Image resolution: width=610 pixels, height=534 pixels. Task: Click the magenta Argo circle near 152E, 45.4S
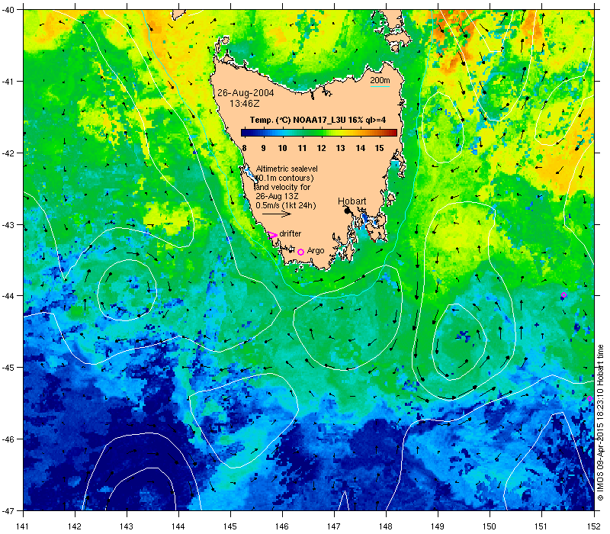point(589,398)
